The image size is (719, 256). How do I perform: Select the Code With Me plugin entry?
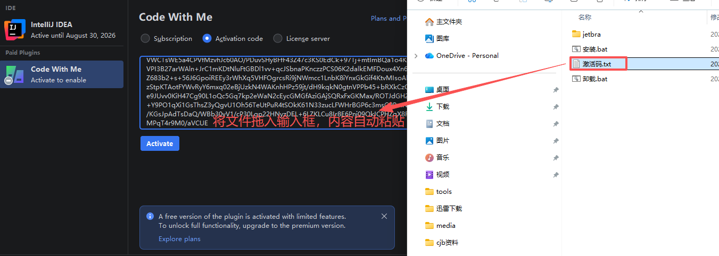click(62, 74)
